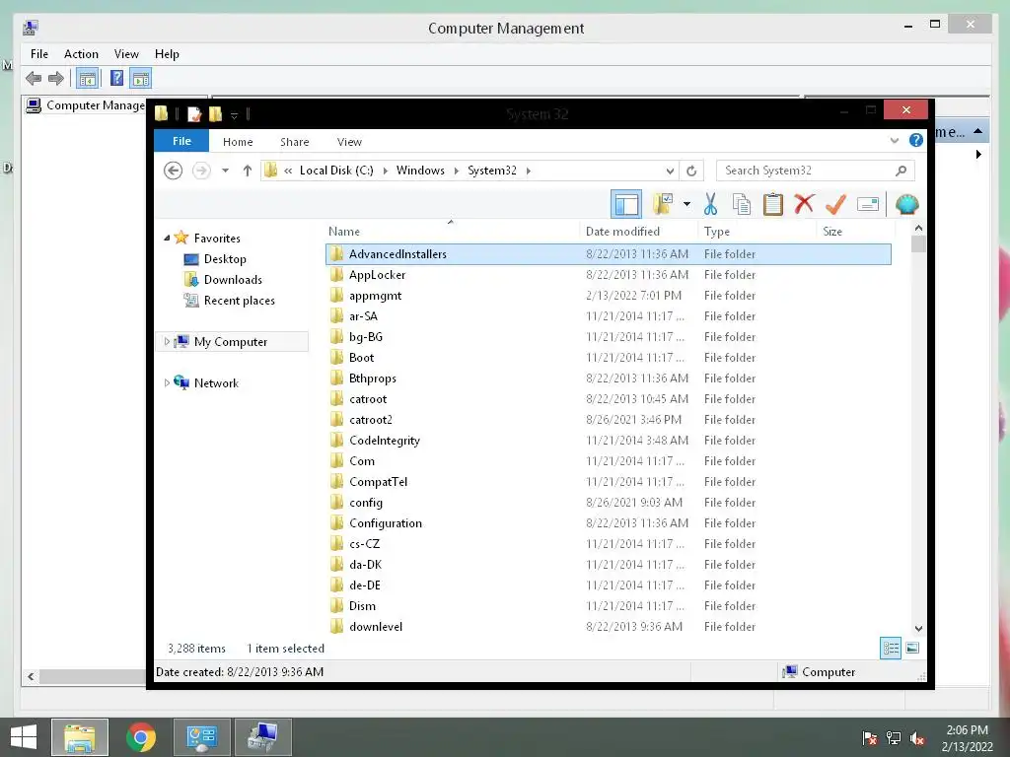This screenshot has width=1010, height=757.
Task: Open the Help menu in Computer Management
Action: coord(167,54)
